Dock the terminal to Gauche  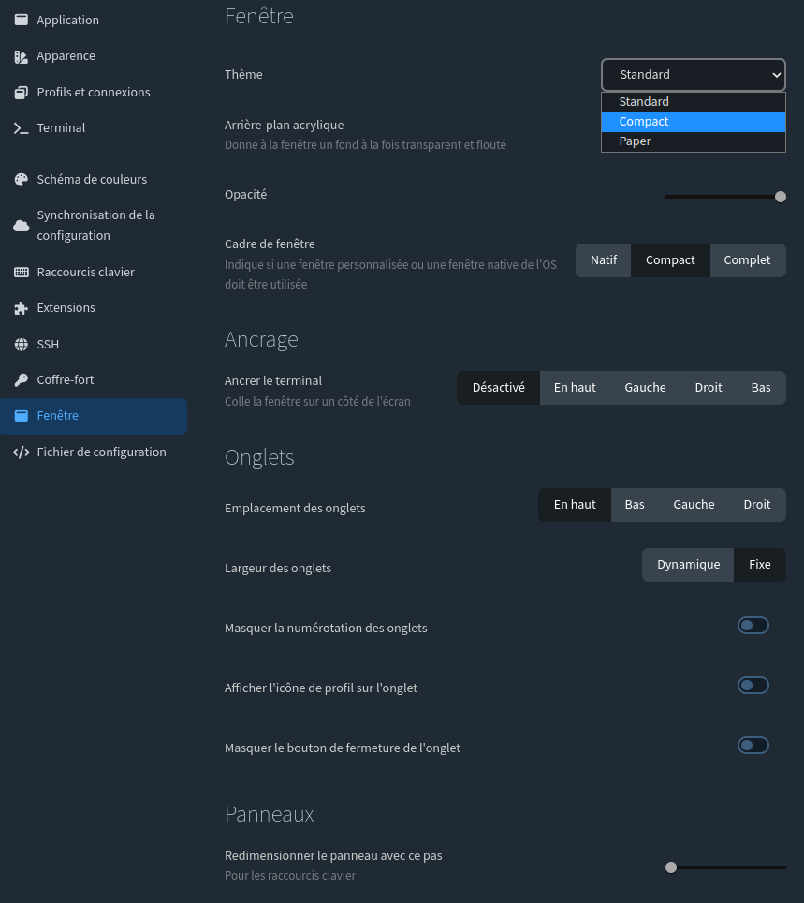[x=645, y=388]
